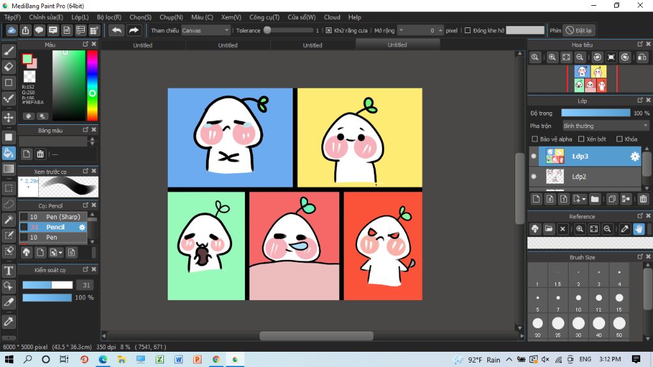Open the Cloud menu
Screen dimensions: 653x367
332,17
